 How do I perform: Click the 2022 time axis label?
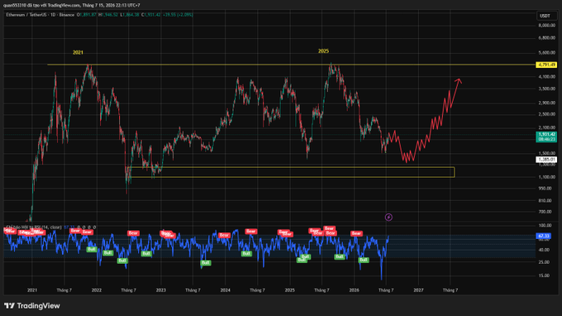[x=97, y=290]
